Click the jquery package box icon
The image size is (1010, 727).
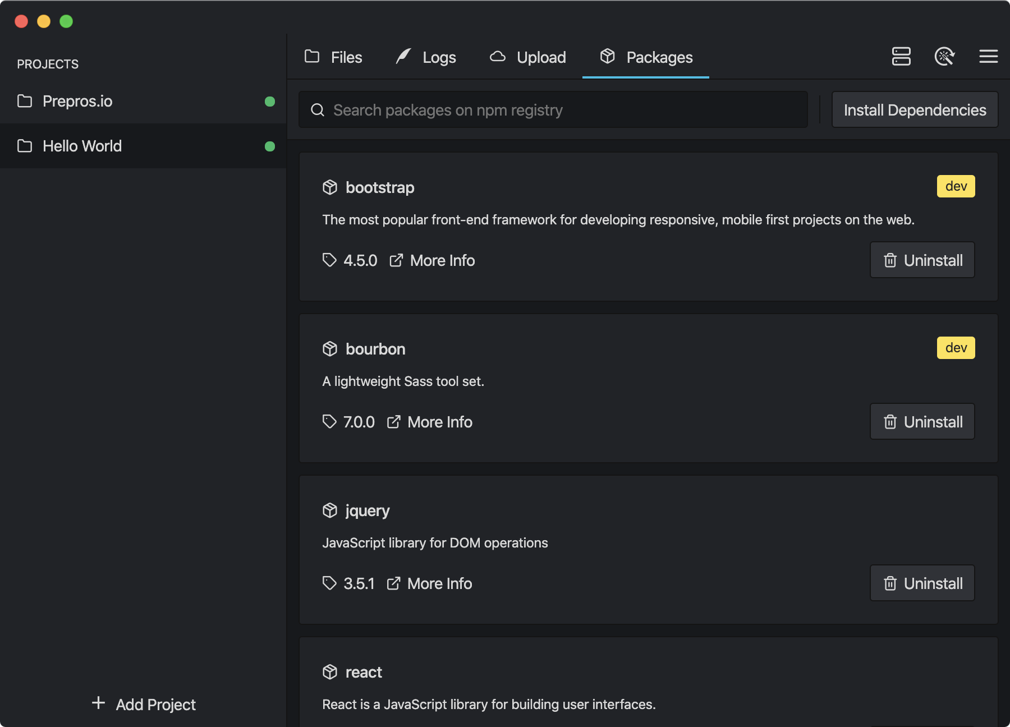tap(330, 510)
